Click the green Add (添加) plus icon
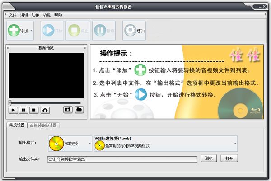The height and width of the screenshot is (181, 271). [x=14, y=30]
